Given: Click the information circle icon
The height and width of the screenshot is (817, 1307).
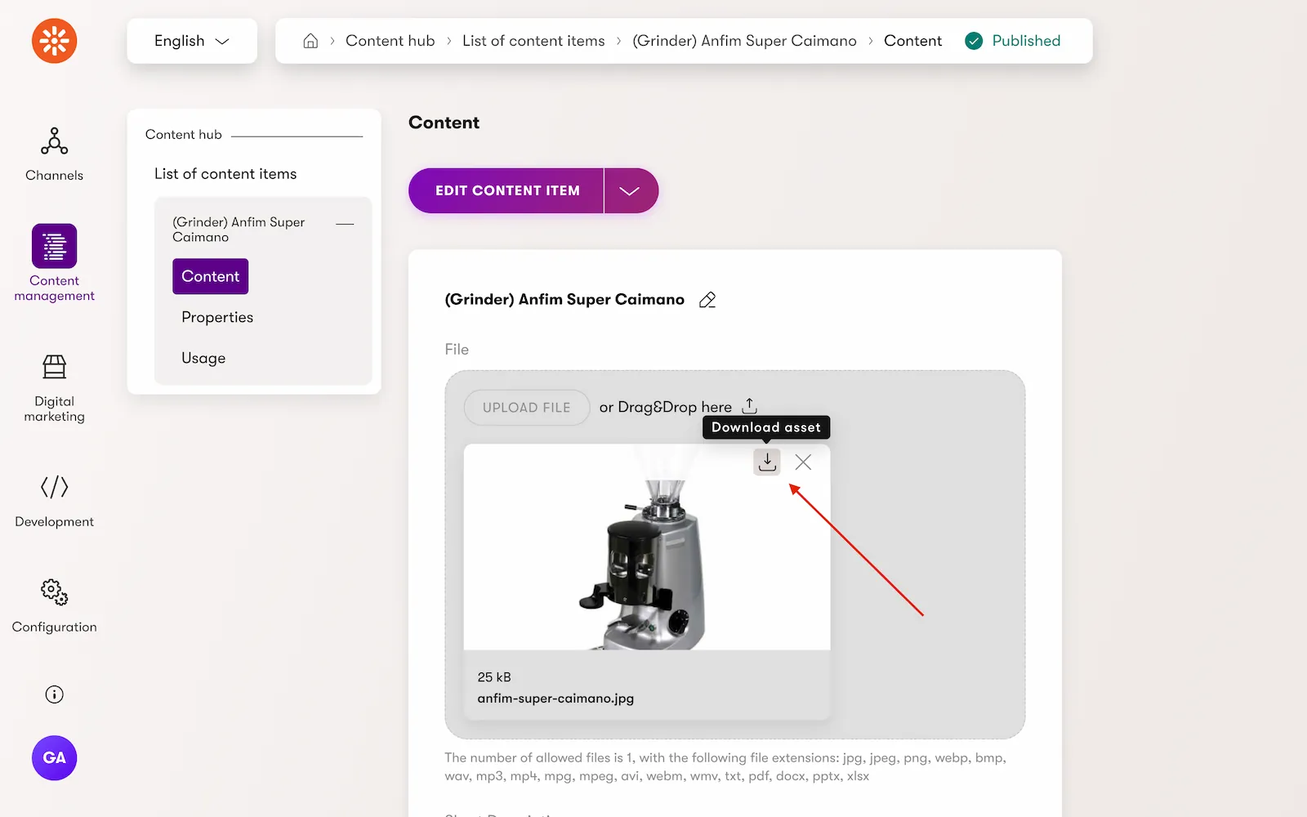Looking at the screenshot, I should (54, 694).
